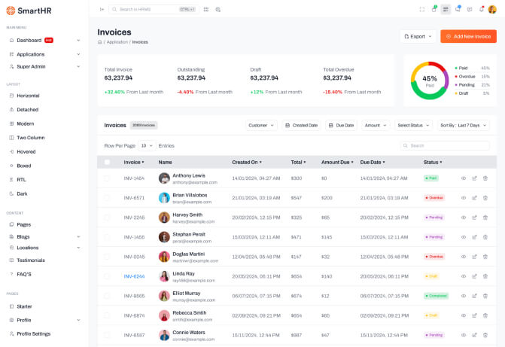
Task: Open the user profile avatar menu
Action: pos(493,9)
